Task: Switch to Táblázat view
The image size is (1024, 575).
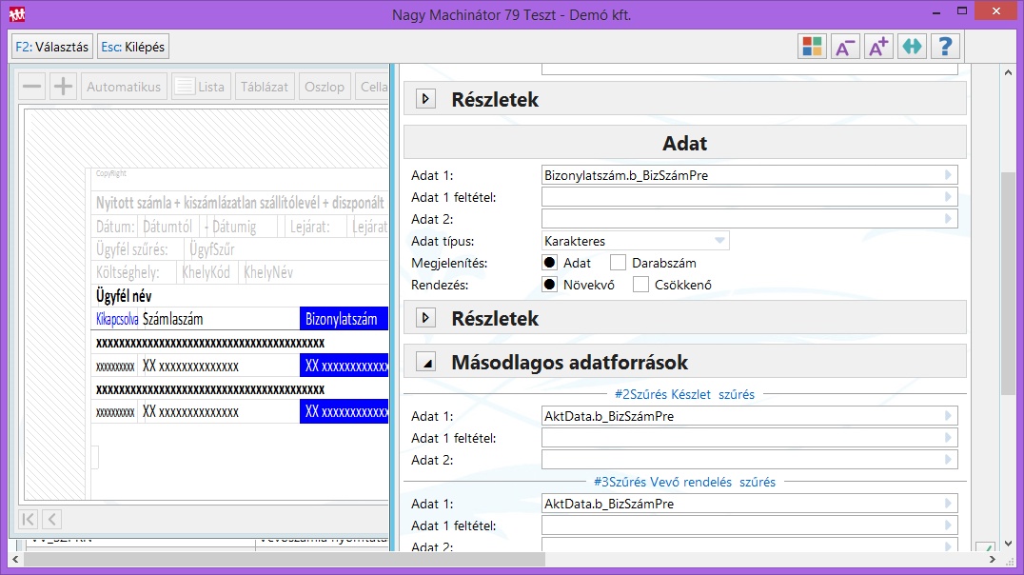Action: 265,87
